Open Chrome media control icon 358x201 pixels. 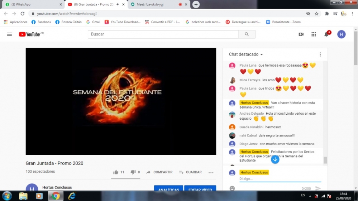click(335, 14)
